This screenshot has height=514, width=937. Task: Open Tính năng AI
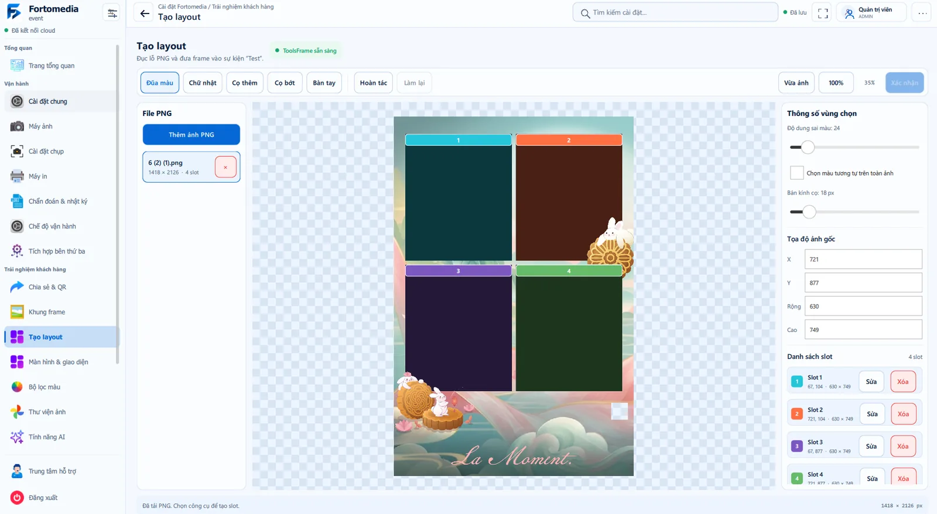[x=61, y=437]
